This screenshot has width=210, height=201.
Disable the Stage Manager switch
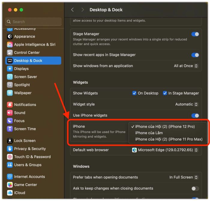[195, 34]
